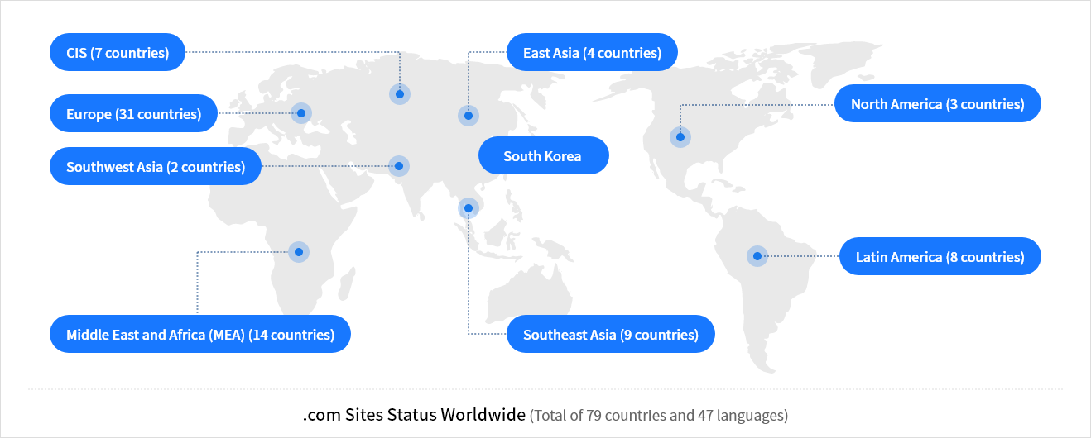Click the South Korea label
This screenshot has width=1091, height=438.
[x=543, y=155]
